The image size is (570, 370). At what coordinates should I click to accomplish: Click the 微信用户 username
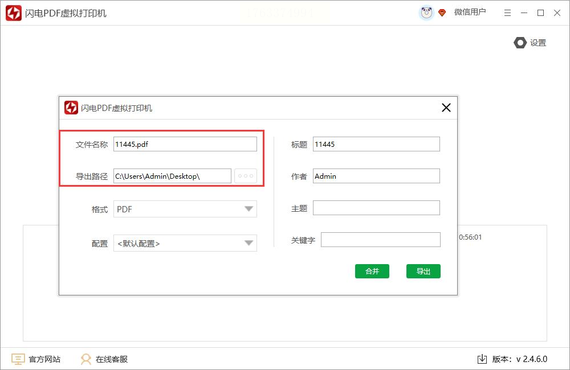click(x=470, y=13)
